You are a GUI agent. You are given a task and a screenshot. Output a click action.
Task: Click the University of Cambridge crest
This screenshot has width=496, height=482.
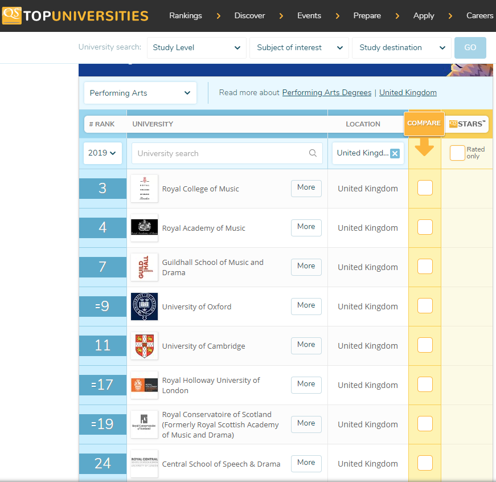click(144, 346)
